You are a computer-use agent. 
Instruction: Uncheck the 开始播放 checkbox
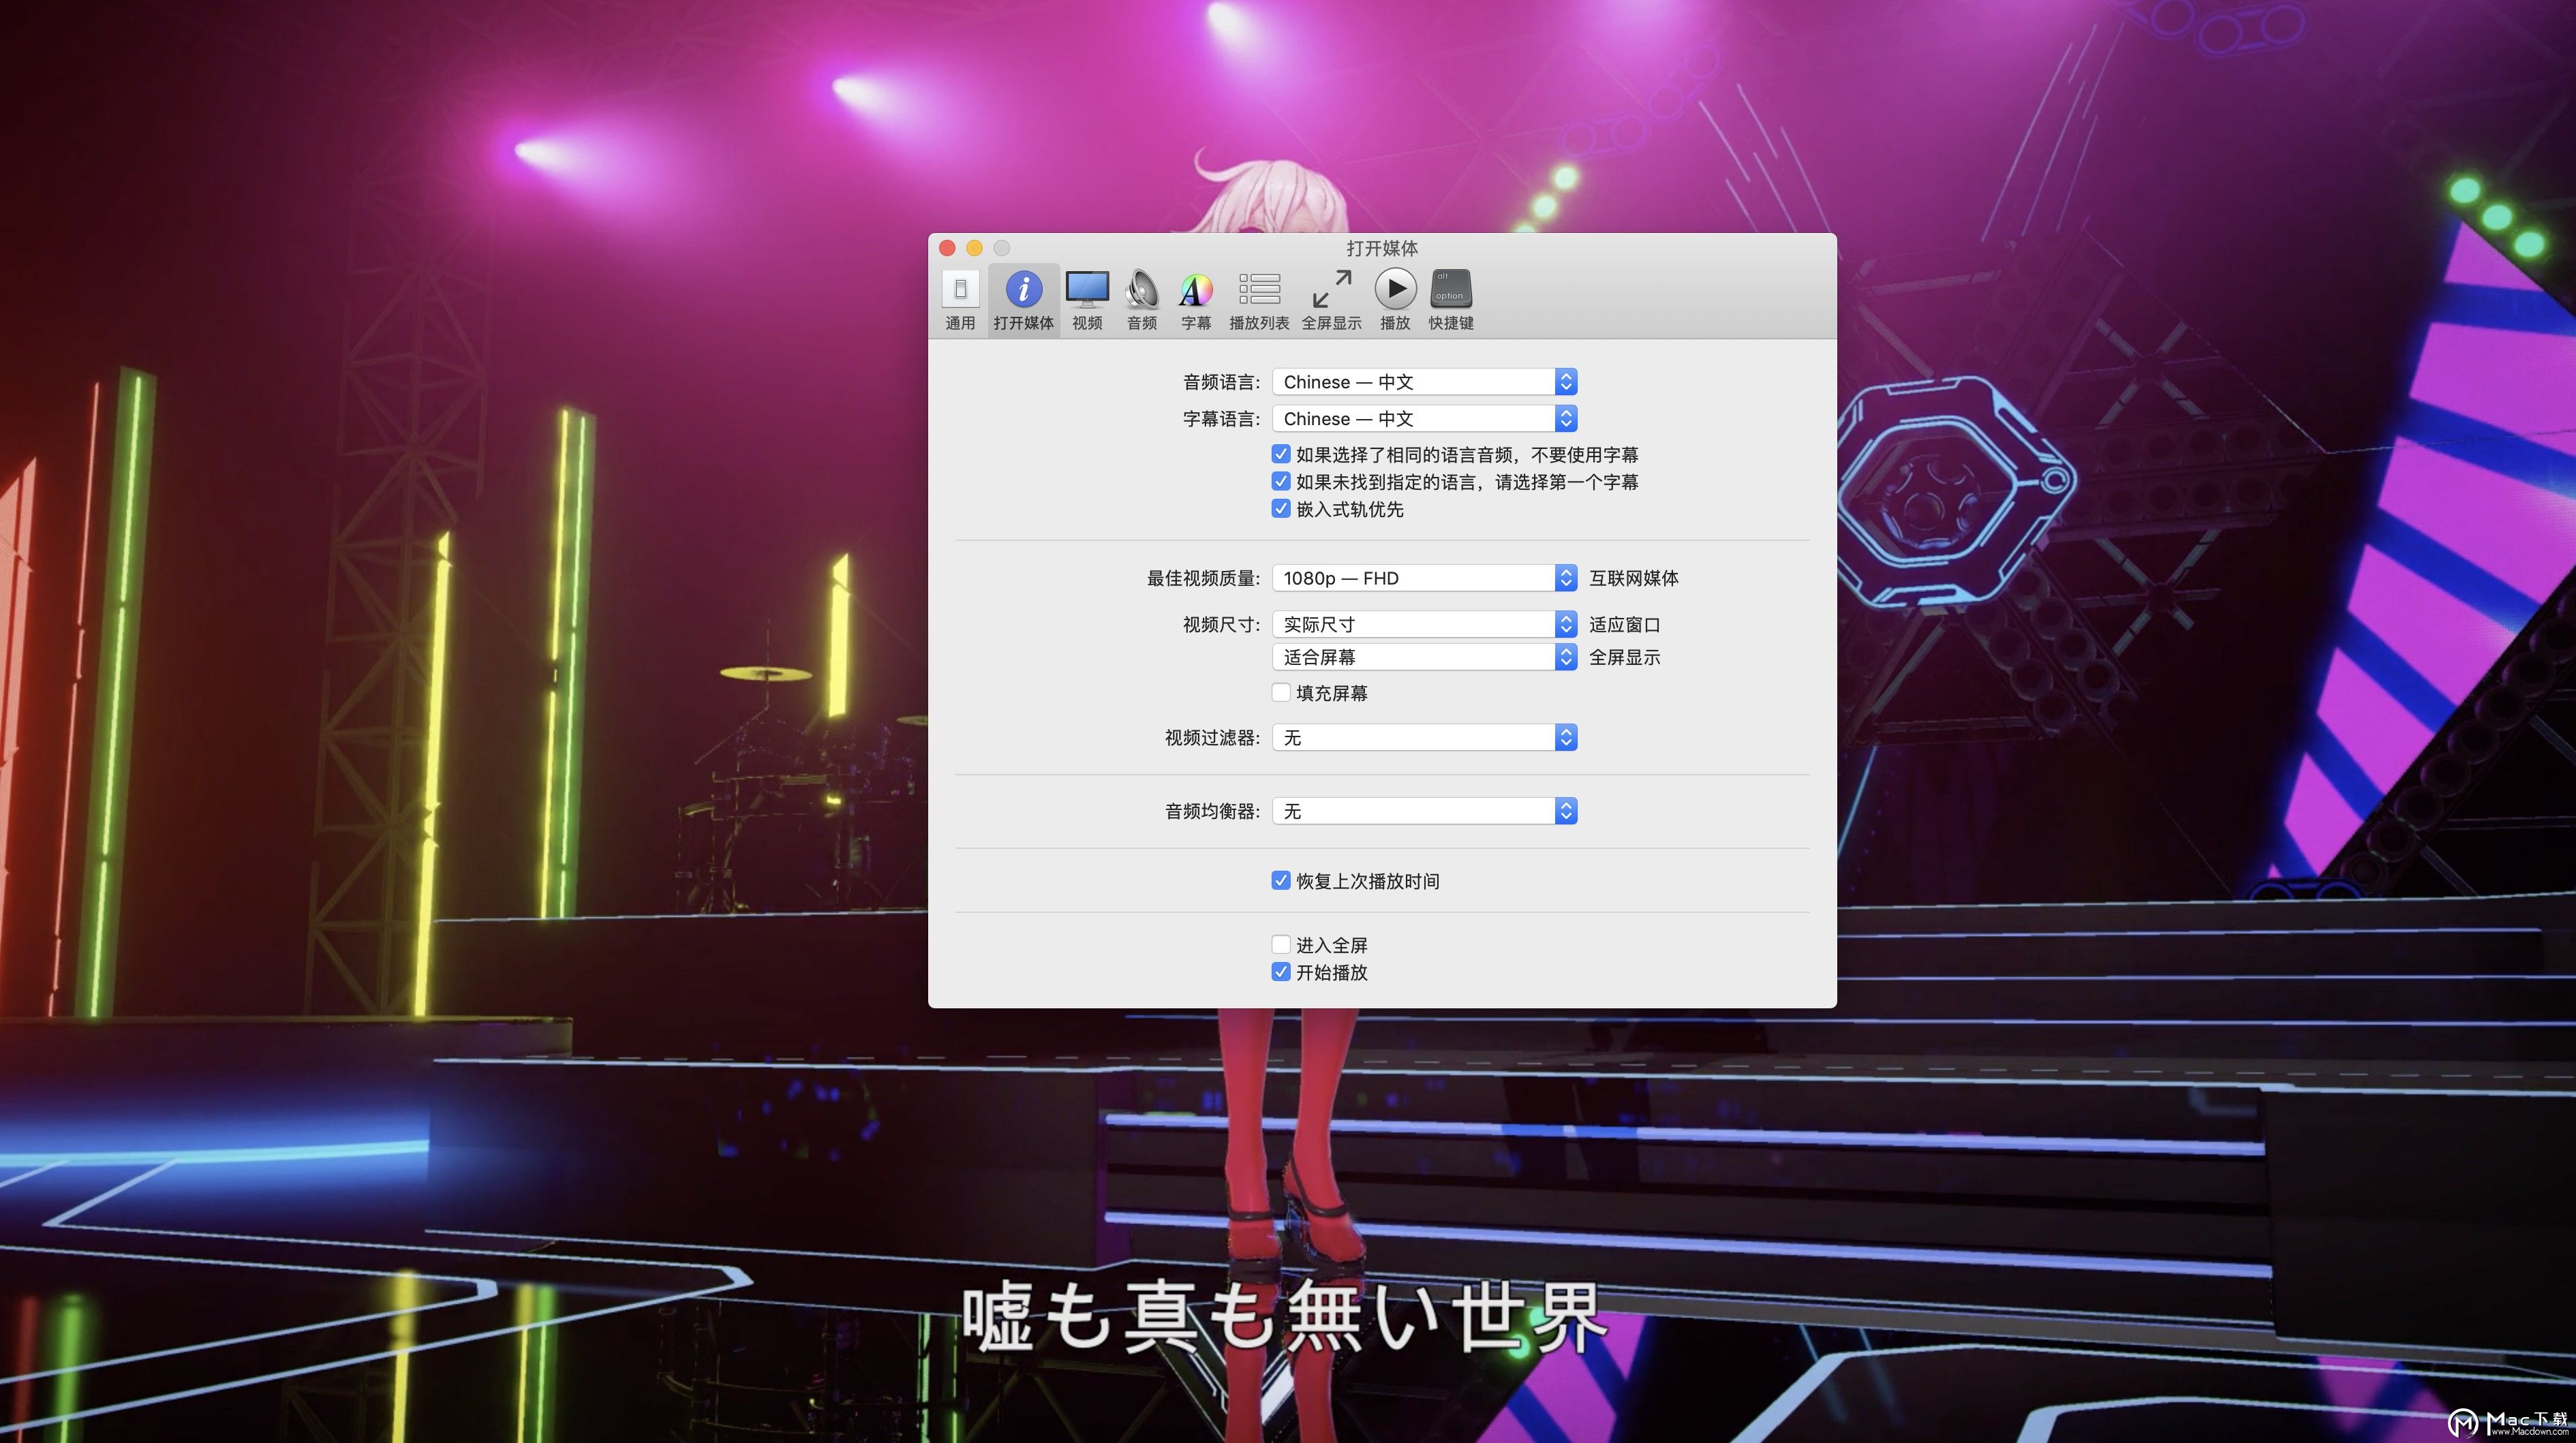click(x=1280, y=971)
